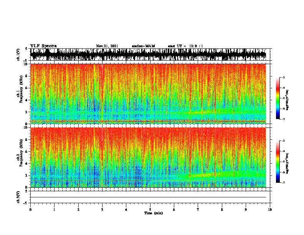Select the "ch.1 Frequency (kHz)" axis label
Screen dimensions: 304x235
pos(20,89)
